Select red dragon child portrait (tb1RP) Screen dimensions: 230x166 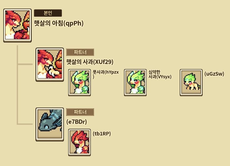pos(80,142)
